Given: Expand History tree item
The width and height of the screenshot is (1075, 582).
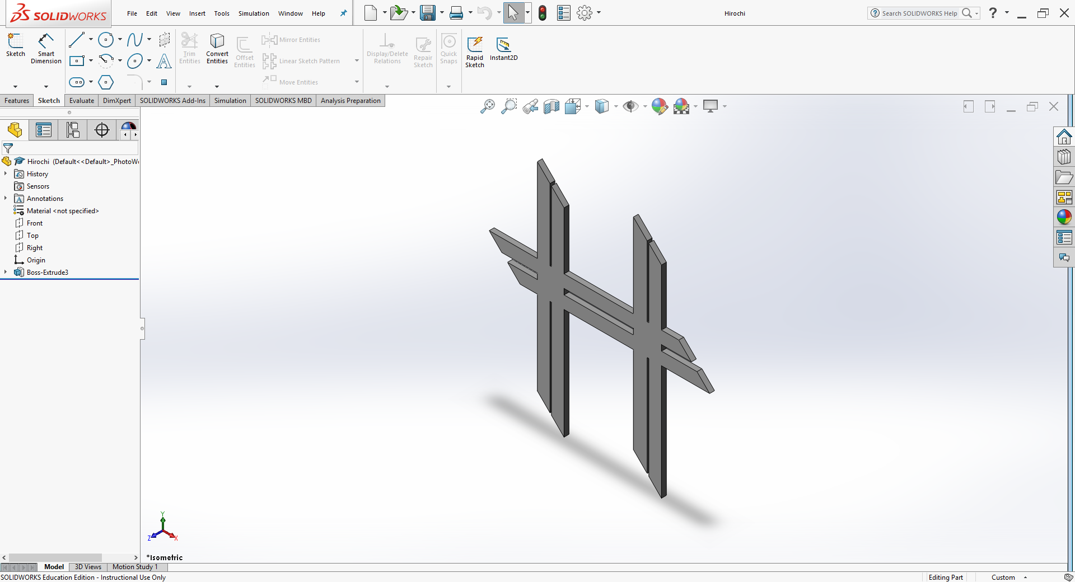Looking at the screenshot, I should coord(6,174).
